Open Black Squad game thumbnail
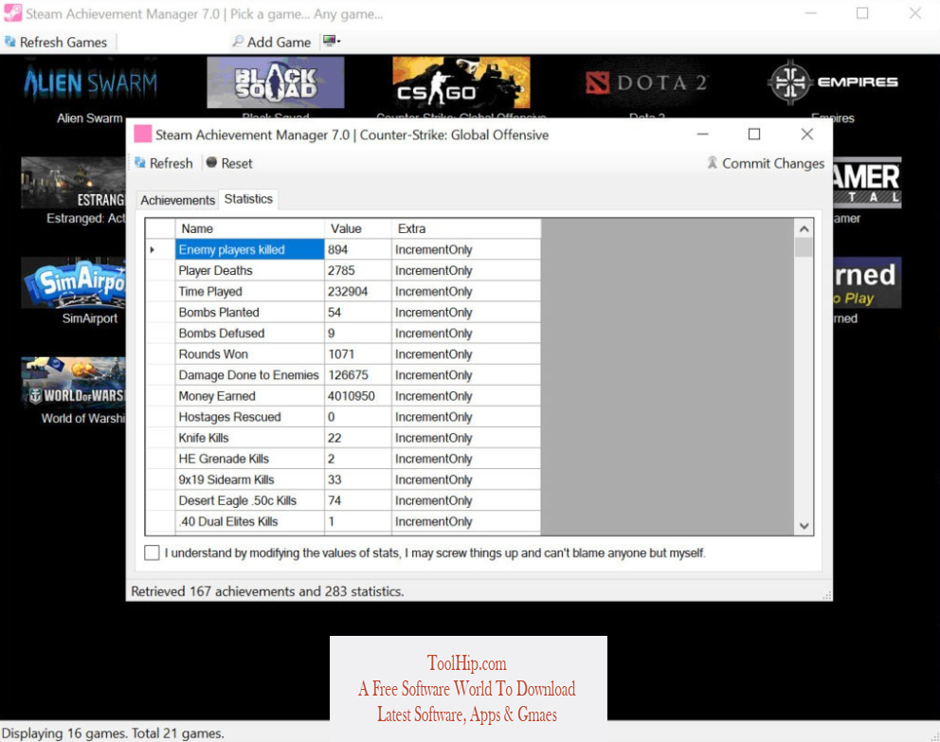Viewport: 940px width, 742px height. coord(275,82)
